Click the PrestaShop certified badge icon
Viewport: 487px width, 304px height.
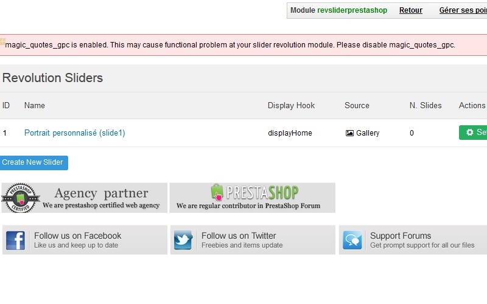click(x=21, y=198)
